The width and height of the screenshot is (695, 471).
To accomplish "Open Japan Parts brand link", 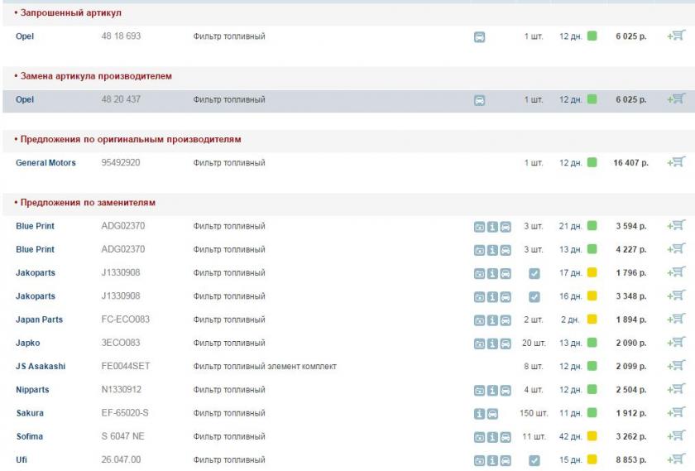I will coord(39,320).
